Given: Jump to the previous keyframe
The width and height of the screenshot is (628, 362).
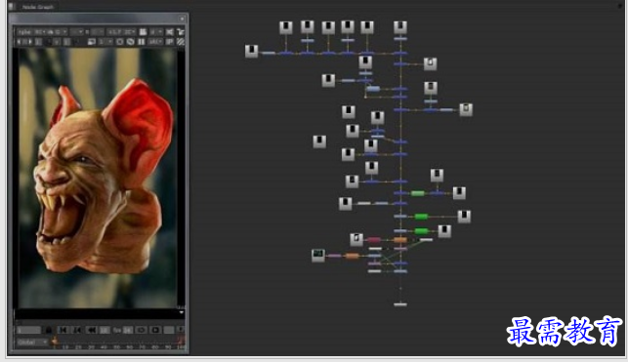Looking at the screenshot, I should click(x=77, y=331).
